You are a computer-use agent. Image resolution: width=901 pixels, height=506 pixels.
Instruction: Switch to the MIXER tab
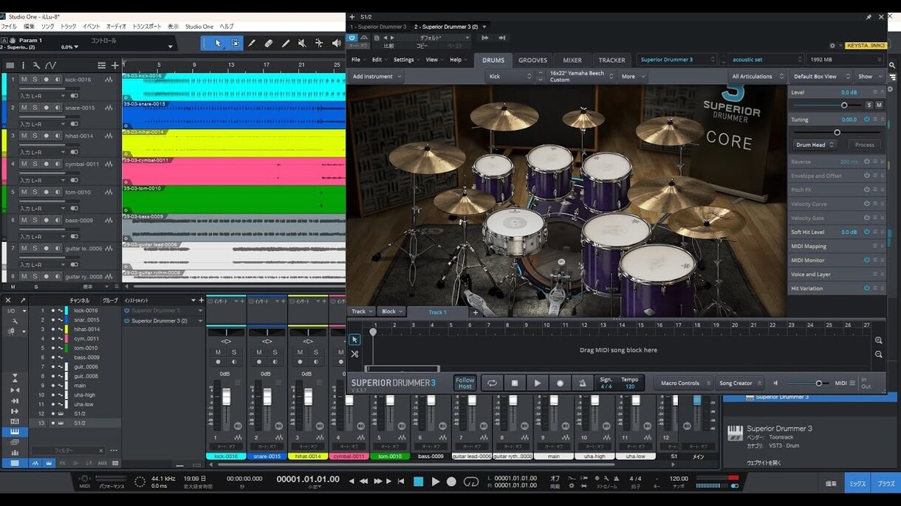click(572, 60)
